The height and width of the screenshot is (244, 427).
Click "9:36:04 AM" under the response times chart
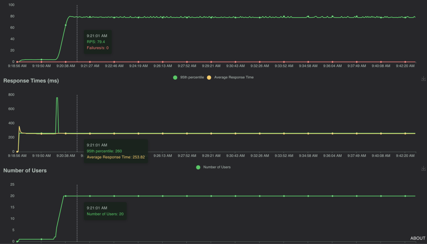(332, 156)
